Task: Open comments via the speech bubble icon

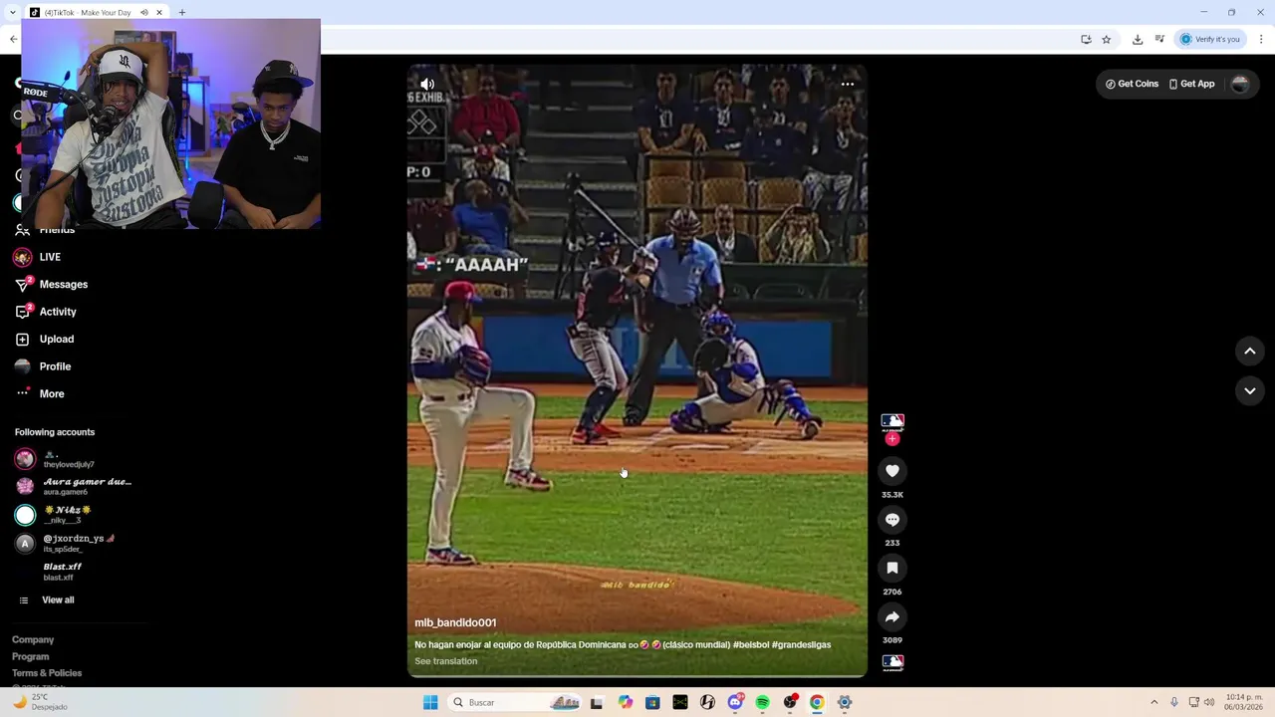Action: pos(892,520)
